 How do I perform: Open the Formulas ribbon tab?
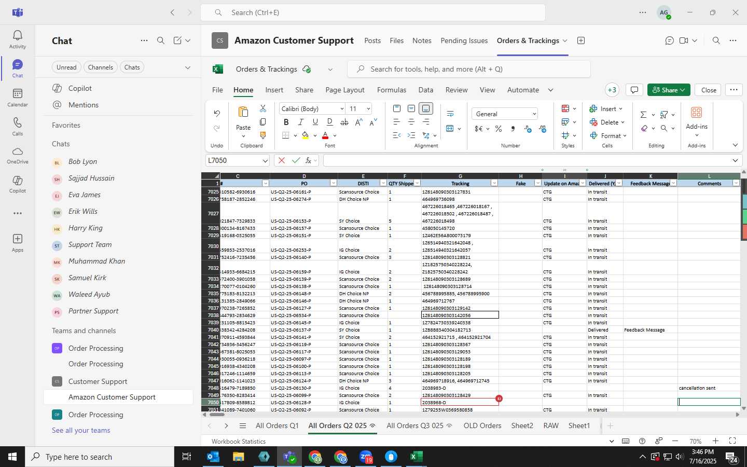coord(392,90)
